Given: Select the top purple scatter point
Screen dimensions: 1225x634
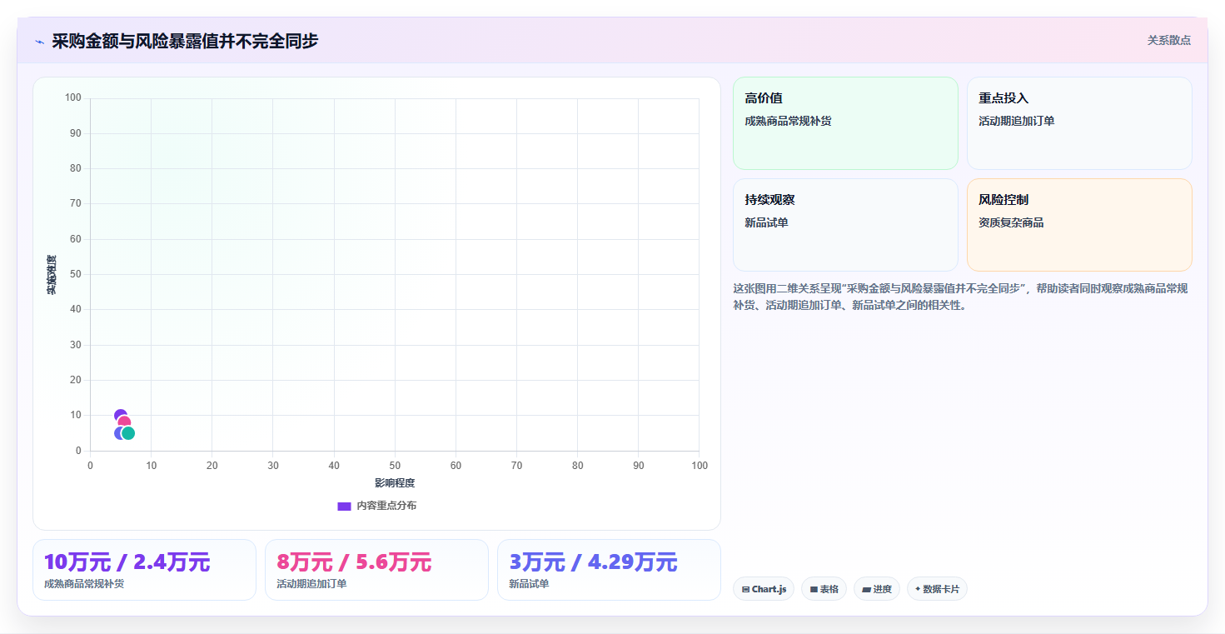Looking at the screenshot, I should pyautogui.click(x=120, y=415).
